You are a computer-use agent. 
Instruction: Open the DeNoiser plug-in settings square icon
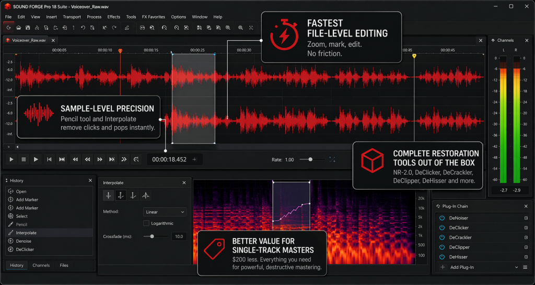click(526, 218)
